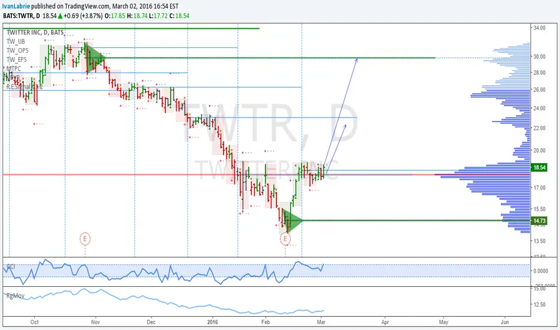
Task: Select the green triangle at the February low
Action: tap(293, 220)
